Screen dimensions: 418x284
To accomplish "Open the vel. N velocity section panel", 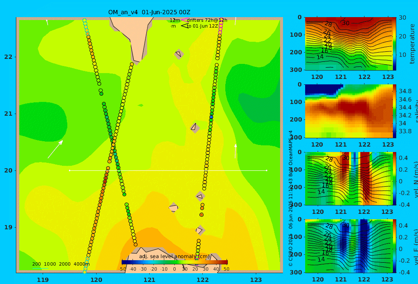I will click(x=349, y=178).
